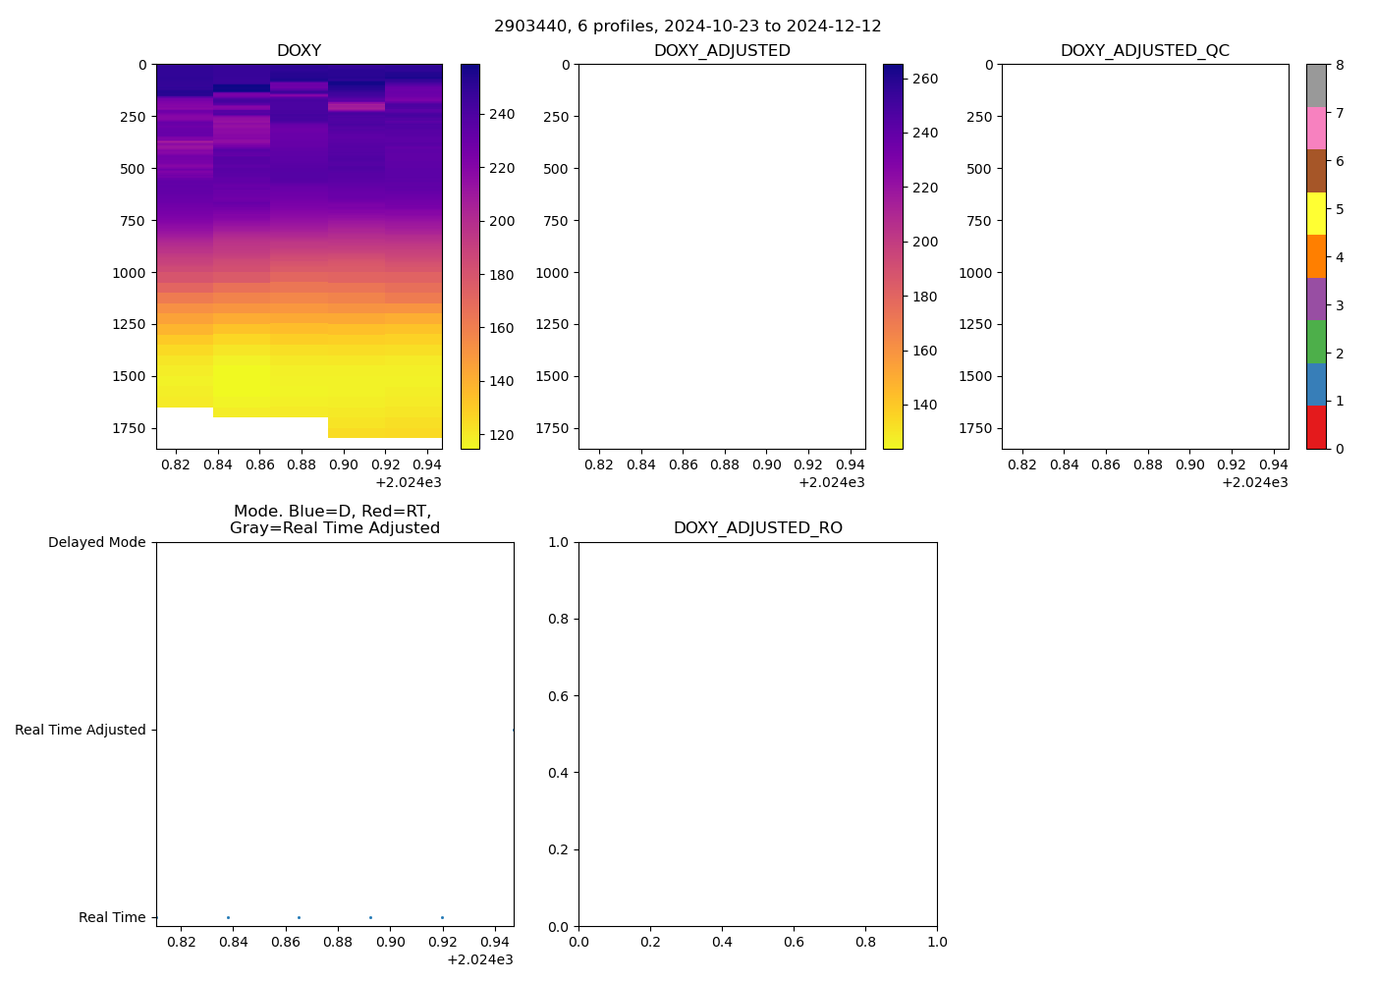Click the "Delayed Mode" axis label
This screenshot has height=982, width=1375.
pos(96,542)
